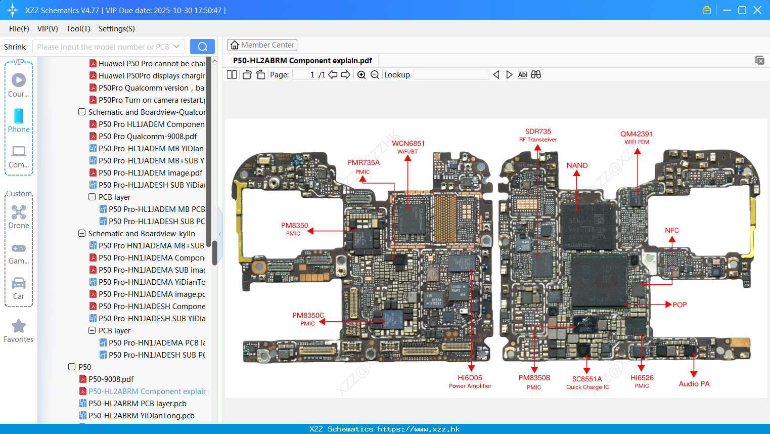The width and height of the screenshot is (770, 434).
Task: Zoom in on the PDF
Action: (361, 75)
